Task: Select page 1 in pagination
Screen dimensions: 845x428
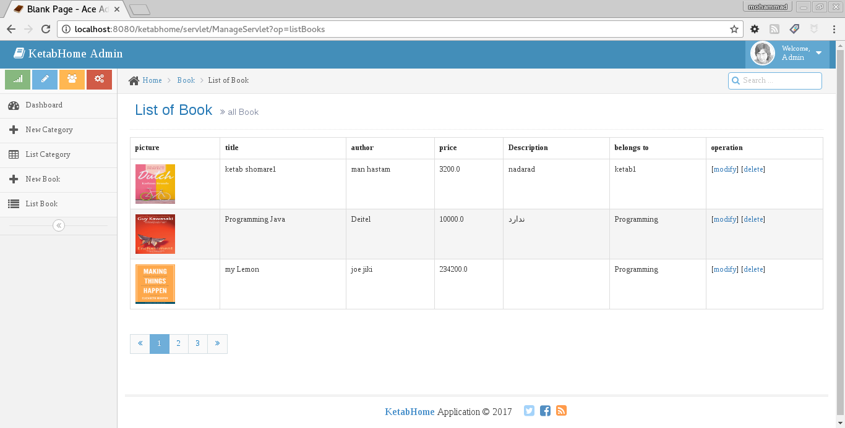Action: [160, 344]
